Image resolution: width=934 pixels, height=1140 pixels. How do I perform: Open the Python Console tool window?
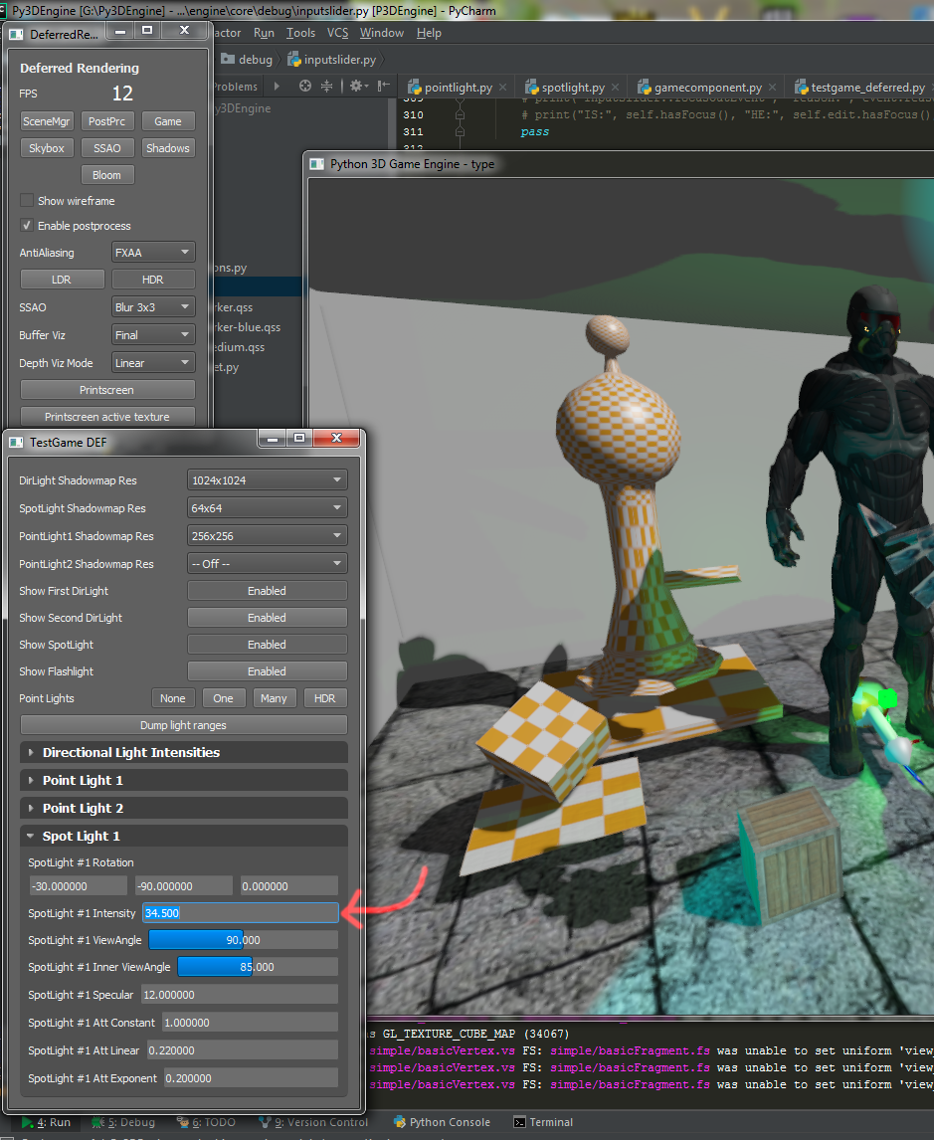pyautogui.click(x=442, y=1122)
